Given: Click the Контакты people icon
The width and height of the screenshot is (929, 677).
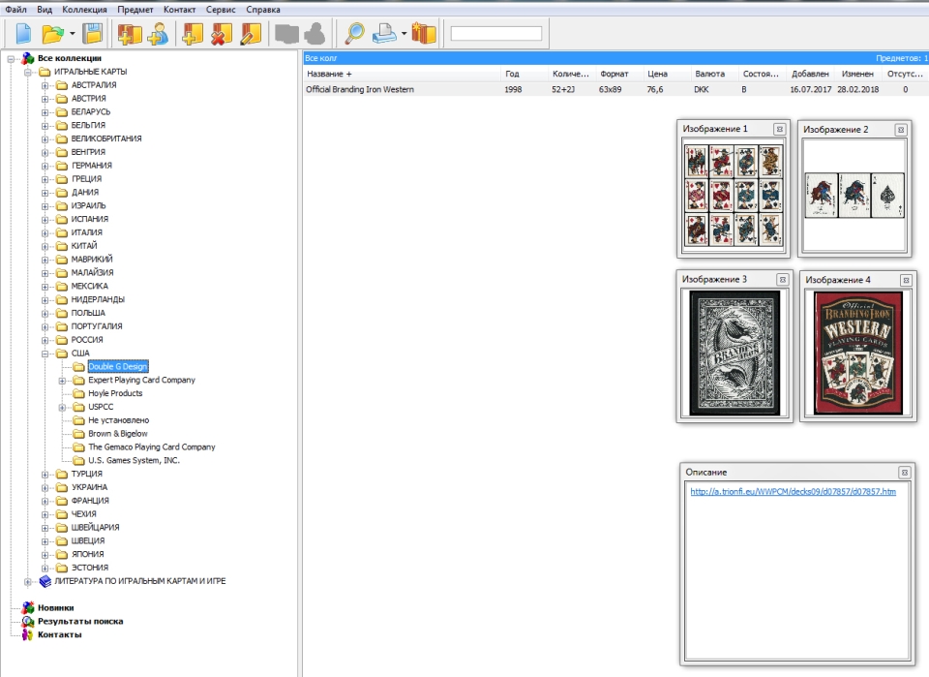Looking at the screenshot, I should coord(28,635).
